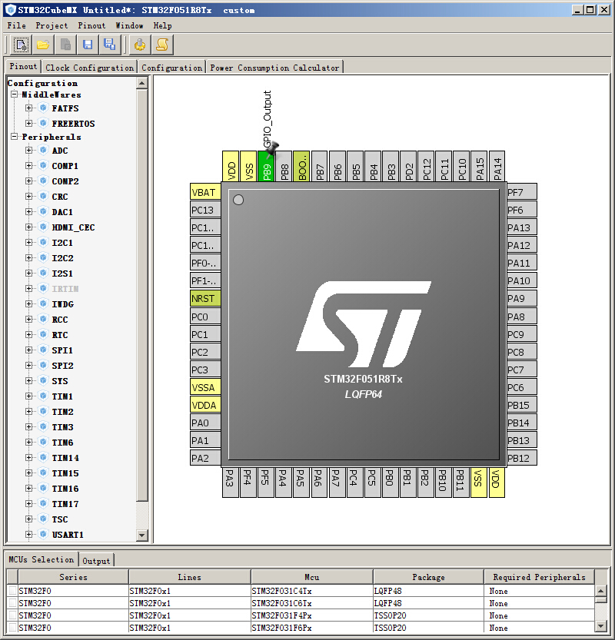Click the TIM3 label in tree
615x640 pixels.
(x=62, y=427)
